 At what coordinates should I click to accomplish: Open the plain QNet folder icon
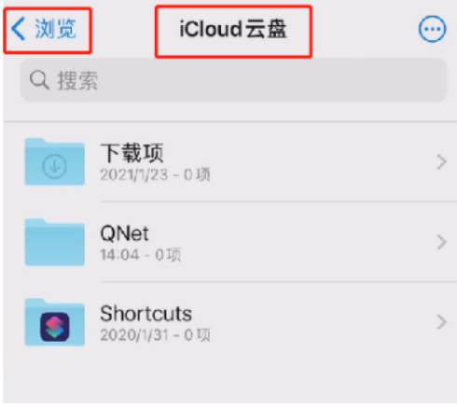point(55,242)
